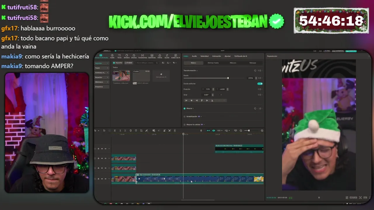Select the Archivos multimedia panel icon

[101, 56]
